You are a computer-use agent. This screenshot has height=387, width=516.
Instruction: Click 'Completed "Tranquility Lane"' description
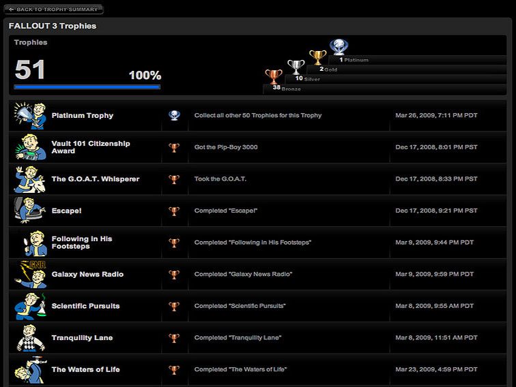[x=238, y=338]
